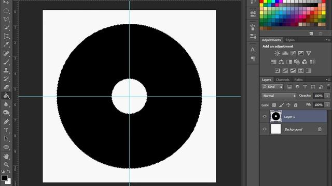The height and width of the screenshot is (186, 332).
Task: Select the Brush tool
Action: click(6, 62)
